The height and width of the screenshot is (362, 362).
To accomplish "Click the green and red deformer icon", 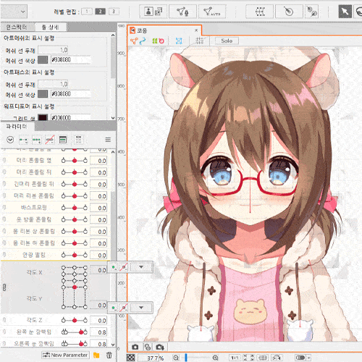I will point(158,41).
